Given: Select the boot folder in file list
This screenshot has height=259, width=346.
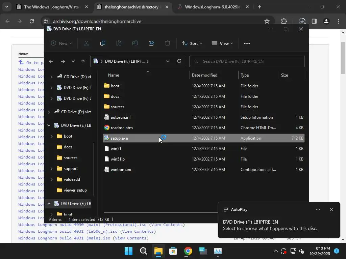Looking at the screenshot, I should [204, 86].
